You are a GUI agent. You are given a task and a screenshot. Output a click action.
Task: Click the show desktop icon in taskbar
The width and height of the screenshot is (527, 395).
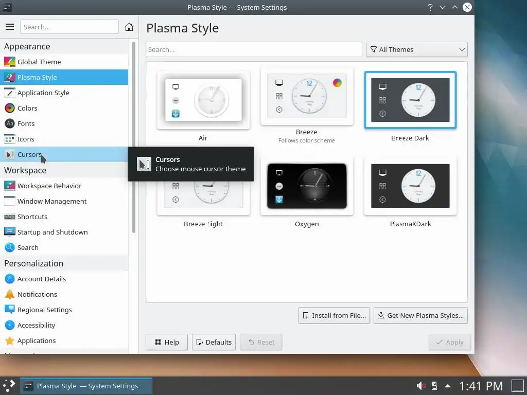click(518, 386)
